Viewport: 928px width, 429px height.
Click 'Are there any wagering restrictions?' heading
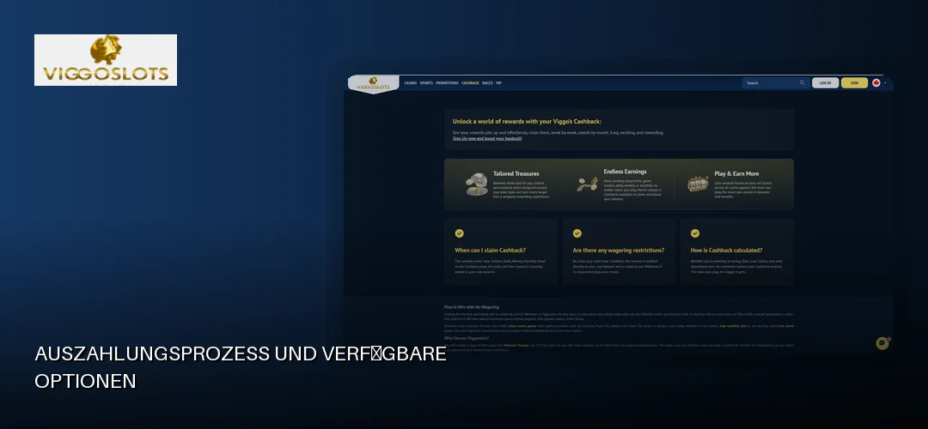pos(619,250)
